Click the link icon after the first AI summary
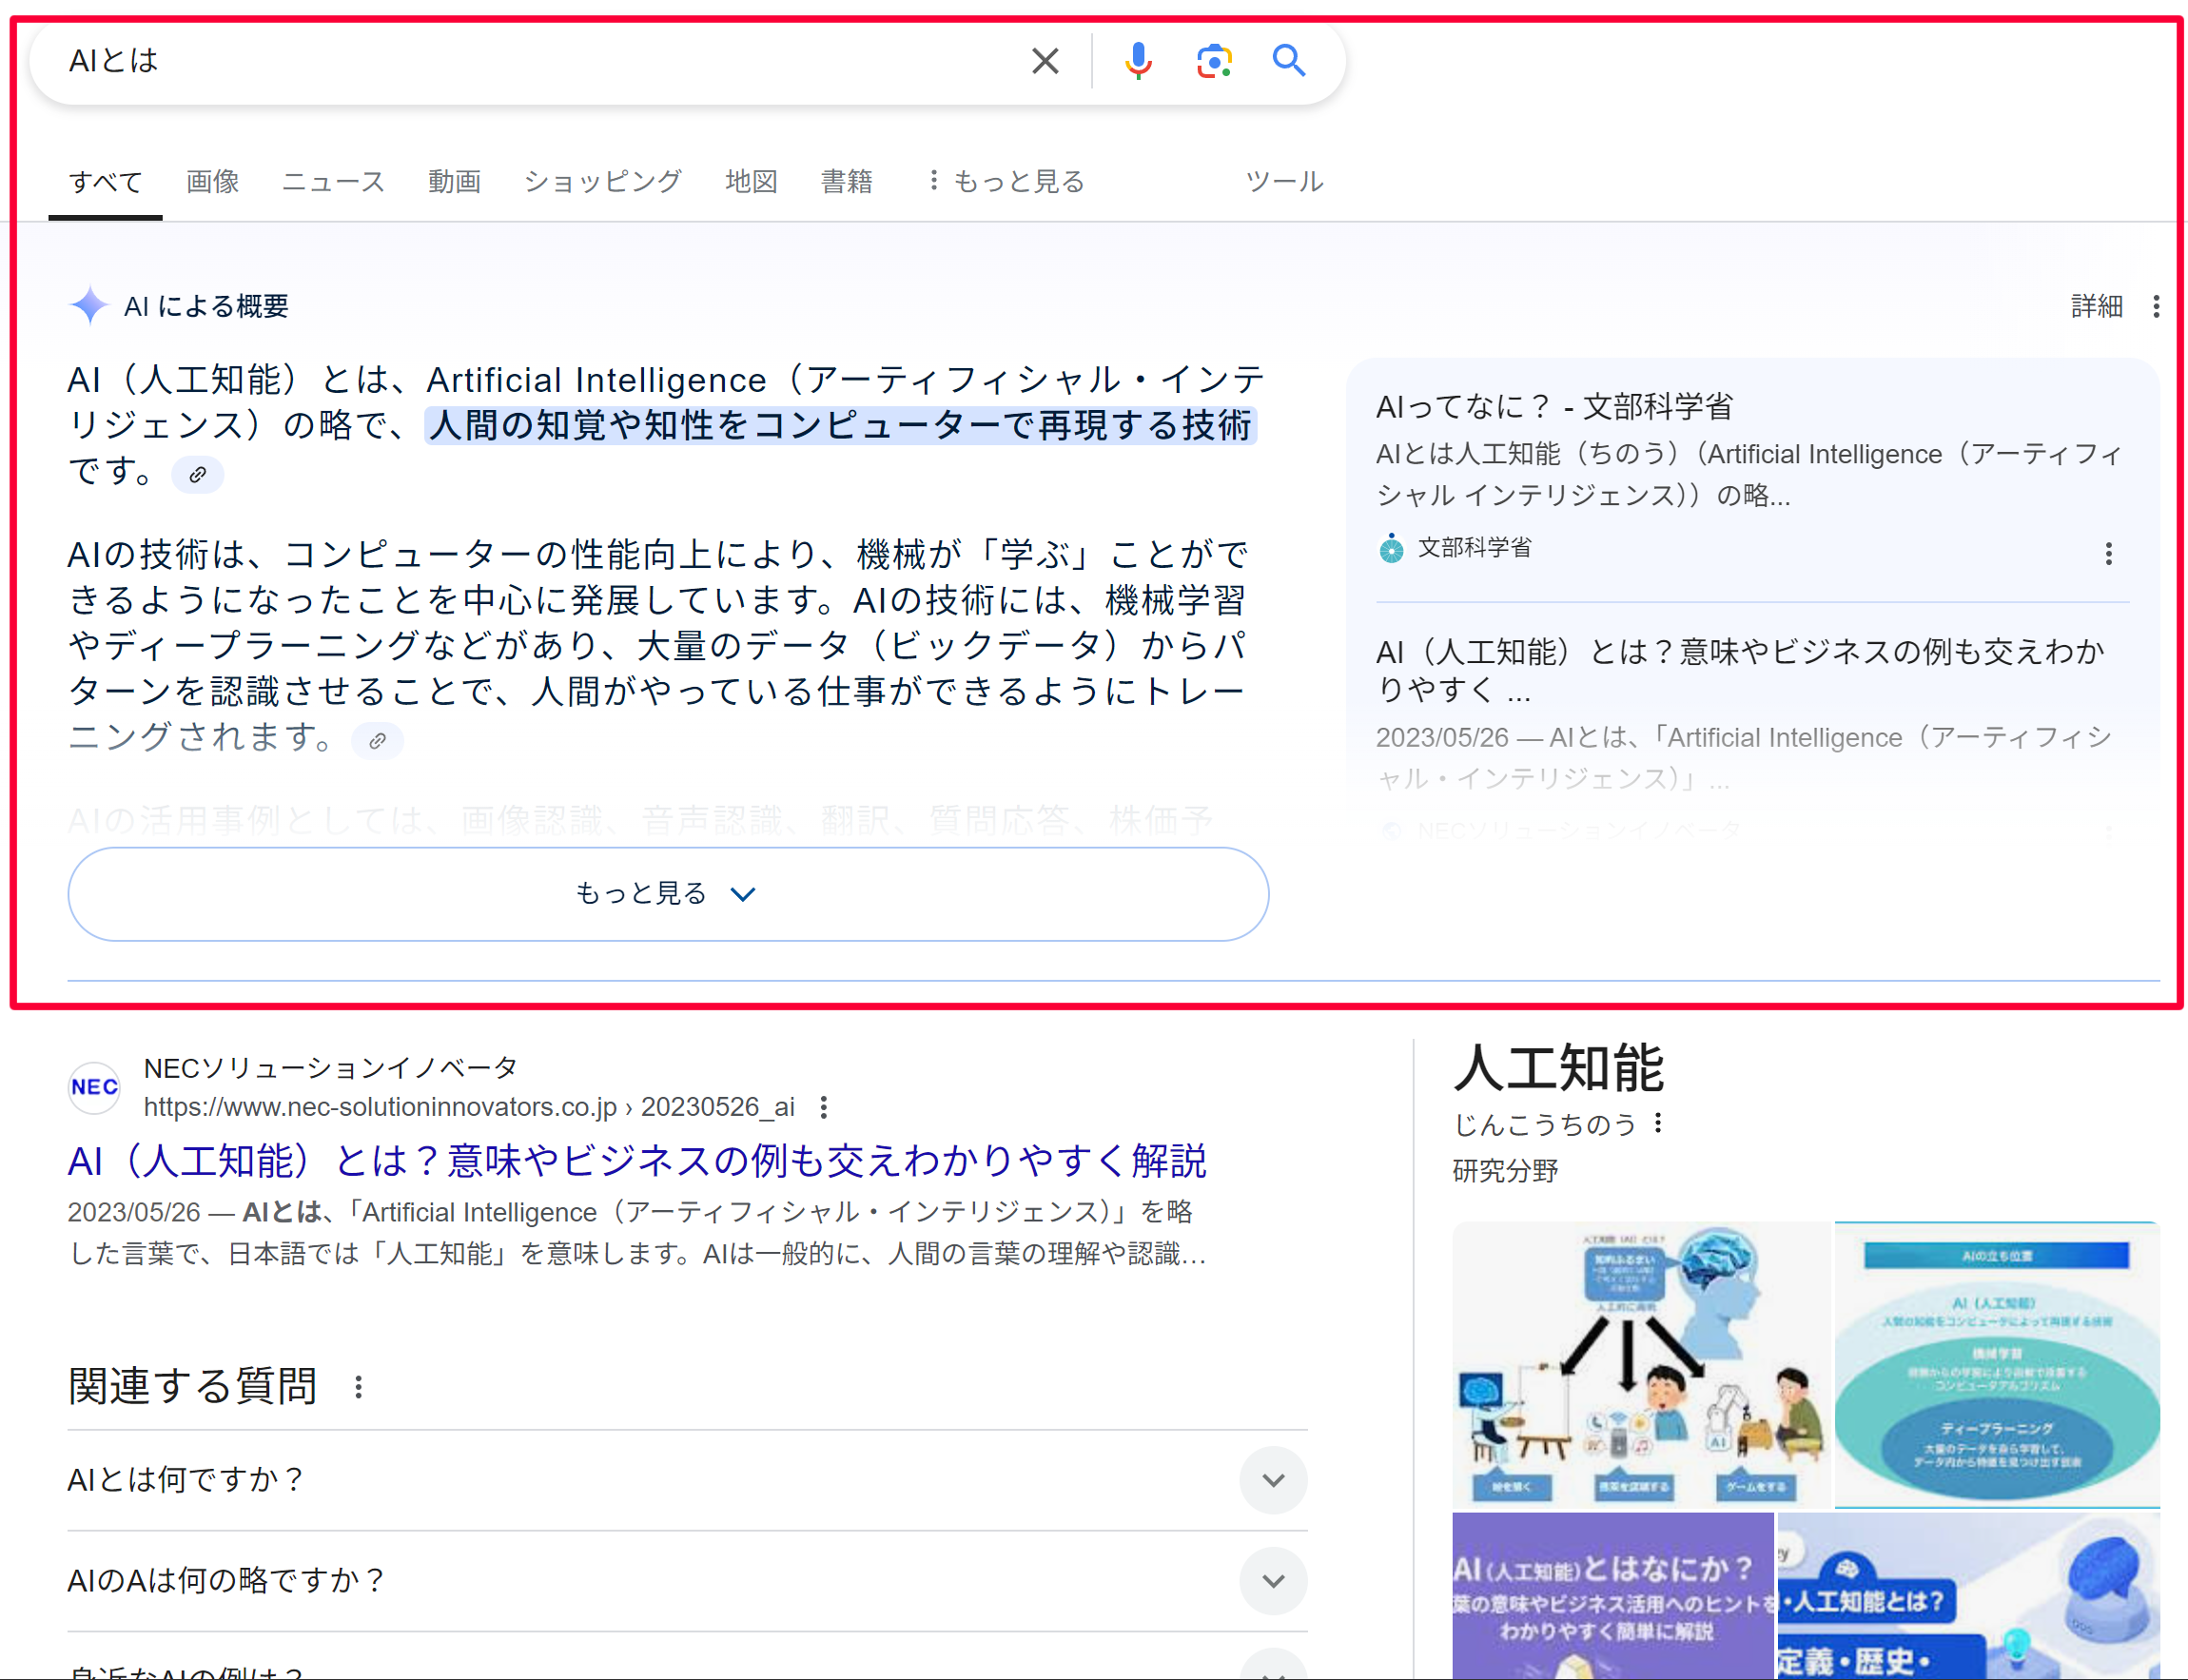2188x1680 pixels. 197,475
